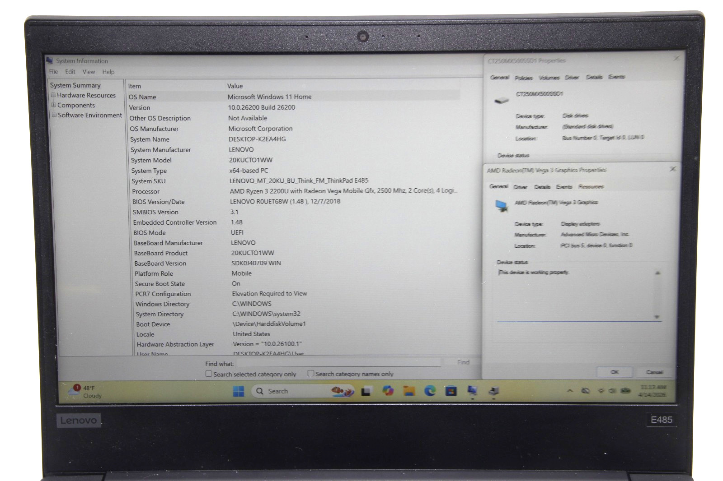
Task: Select the System Information taskbar icon
Action: point(472,391)
